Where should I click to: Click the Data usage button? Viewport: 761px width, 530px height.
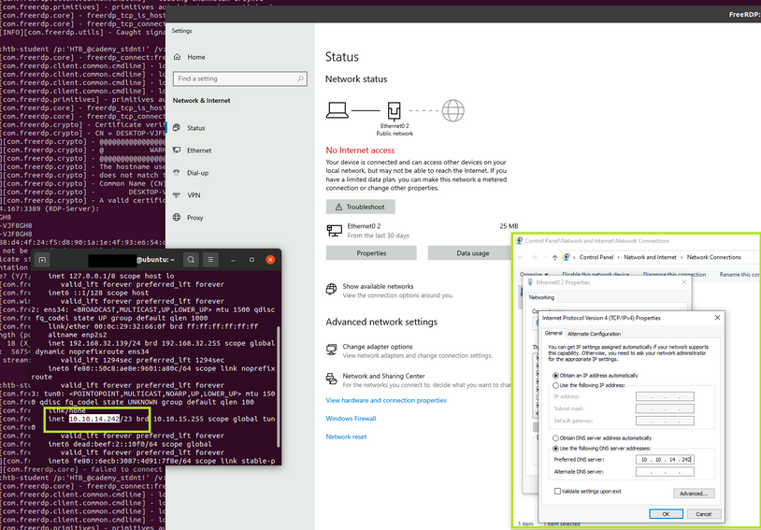(472, 253)
